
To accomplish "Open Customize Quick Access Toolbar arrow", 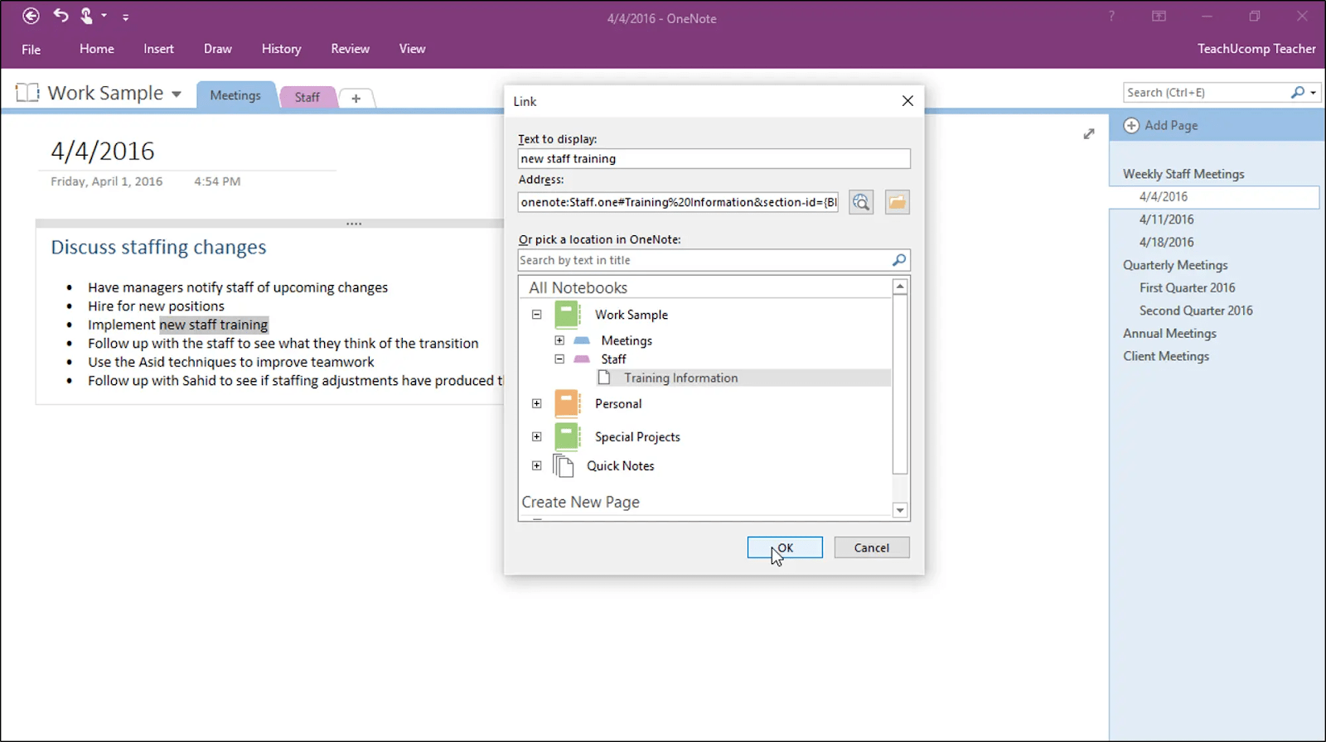I will 125,17.
